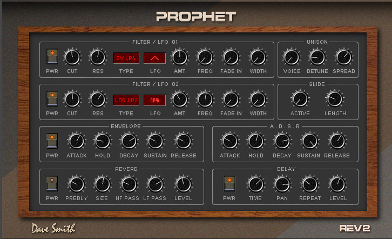Toggle the Delay PWR switch

(229, 183)
